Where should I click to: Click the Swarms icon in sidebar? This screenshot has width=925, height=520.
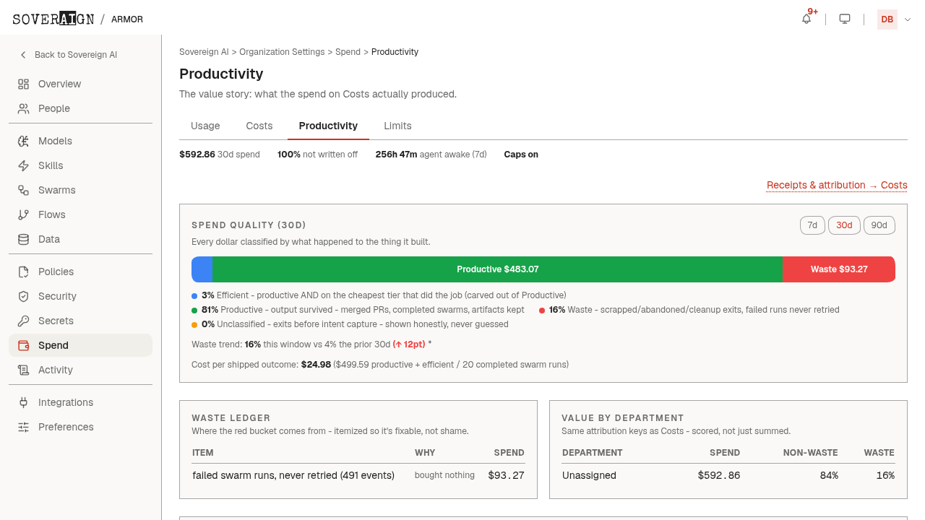(x=24, y=190)
